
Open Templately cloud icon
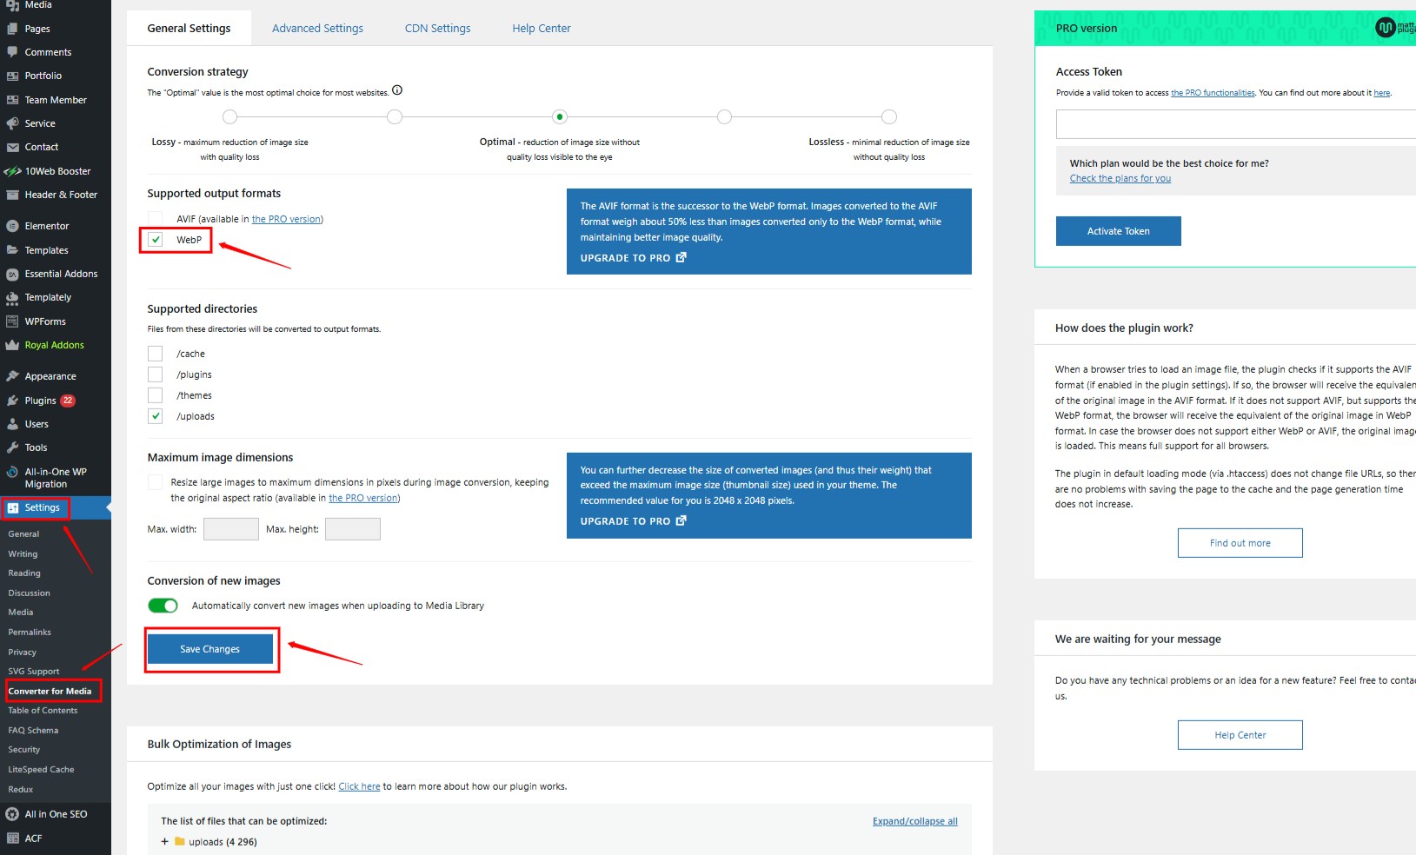coord(12,297)
